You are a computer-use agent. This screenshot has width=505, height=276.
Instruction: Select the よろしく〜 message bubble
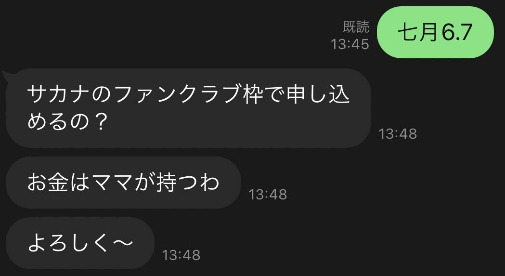(x=80, y=243)
